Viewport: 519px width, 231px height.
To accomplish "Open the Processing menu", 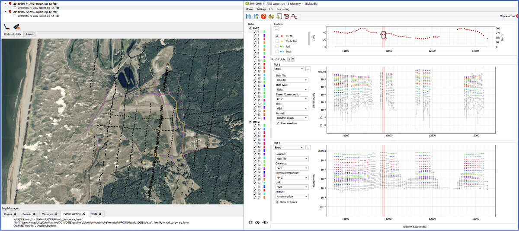I will (283, 9).
